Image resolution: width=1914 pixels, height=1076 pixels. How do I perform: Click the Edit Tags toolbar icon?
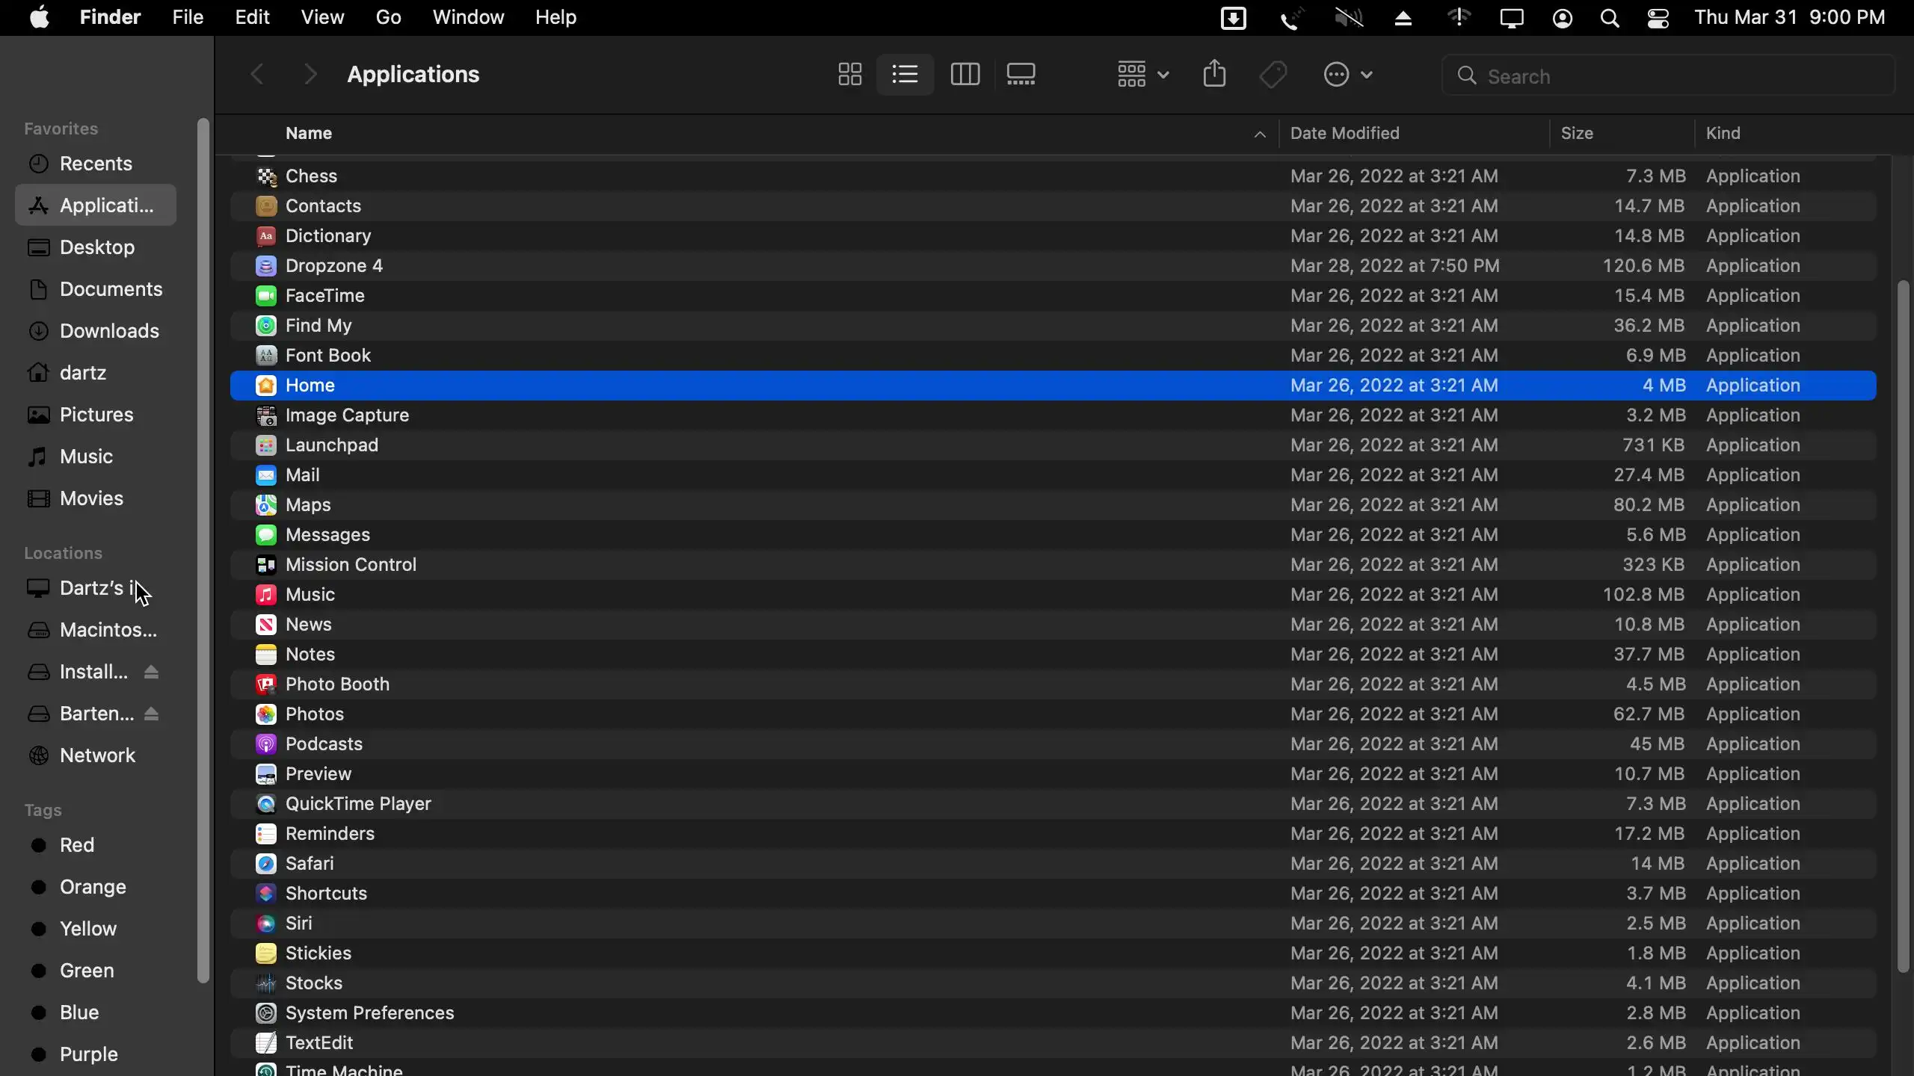[1273, 75]
